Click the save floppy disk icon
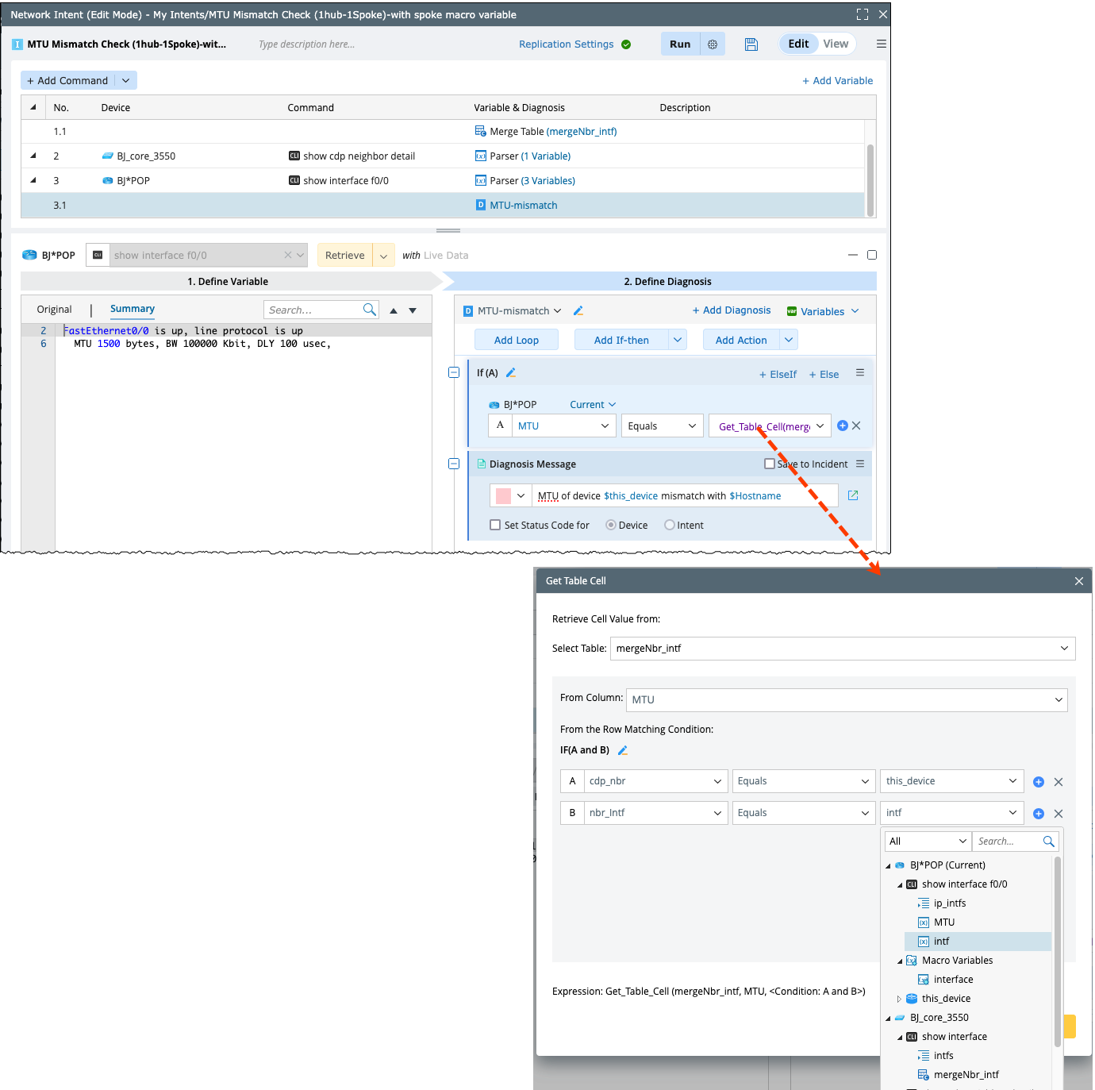 (751, 44)
